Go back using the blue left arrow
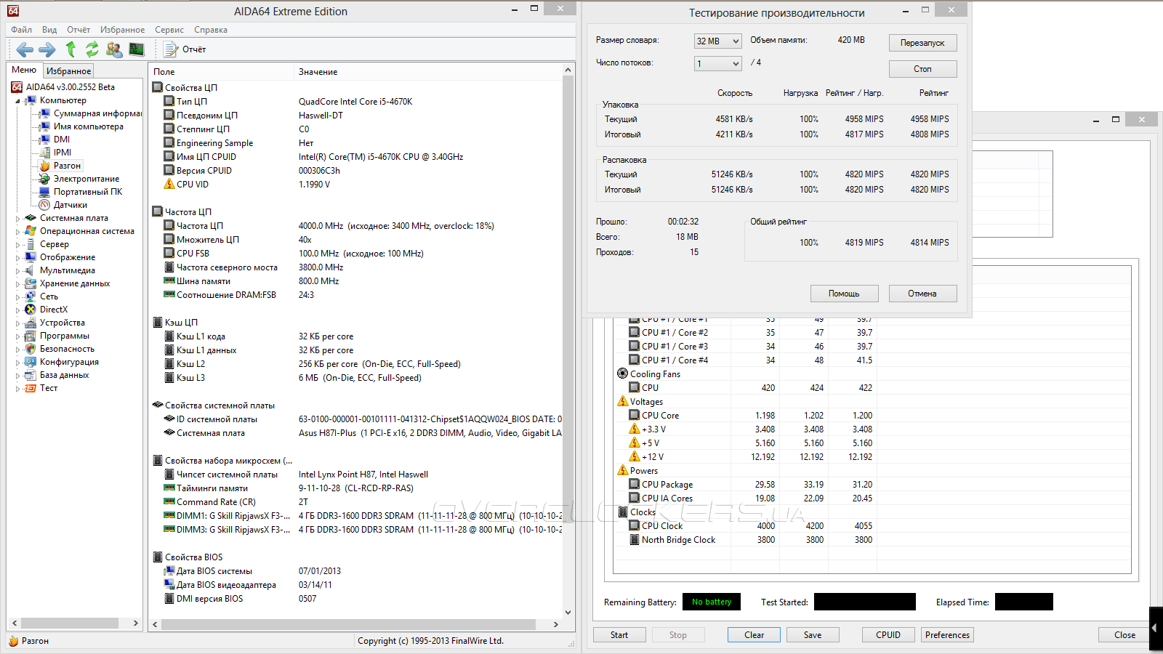Image resolution: width=1163 pixels, height=654 pixels. 25,49
